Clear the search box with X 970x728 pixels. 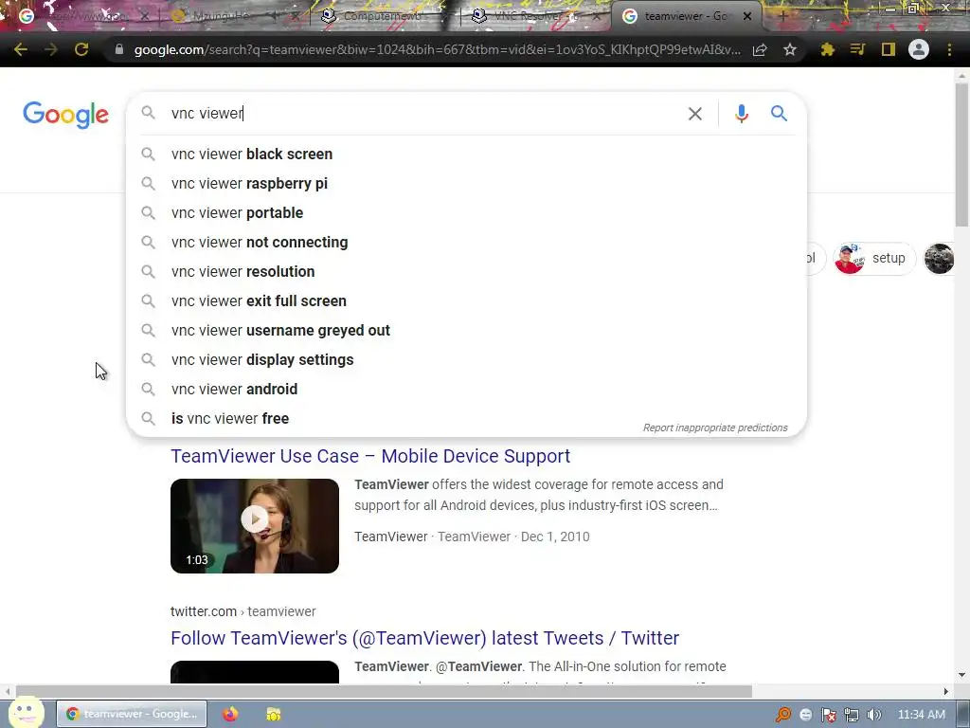694,114
